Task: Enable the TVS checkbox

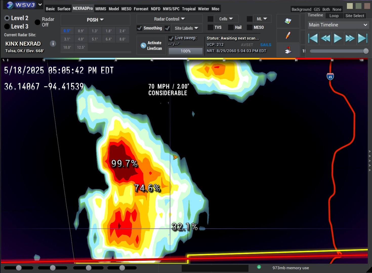Action: point(210,27)
